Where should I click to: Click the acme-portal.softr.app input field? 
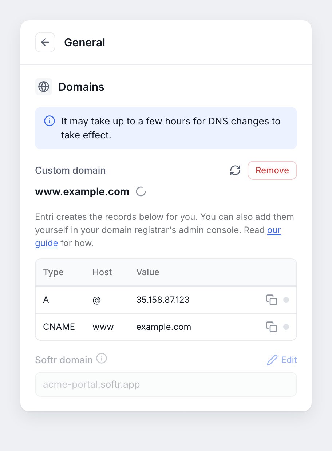[x=166, y=384]
